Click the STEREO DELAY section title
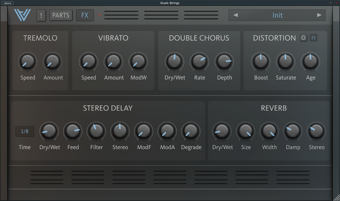The width and height of the screenshot is (340, 201). tap(108, 108)
